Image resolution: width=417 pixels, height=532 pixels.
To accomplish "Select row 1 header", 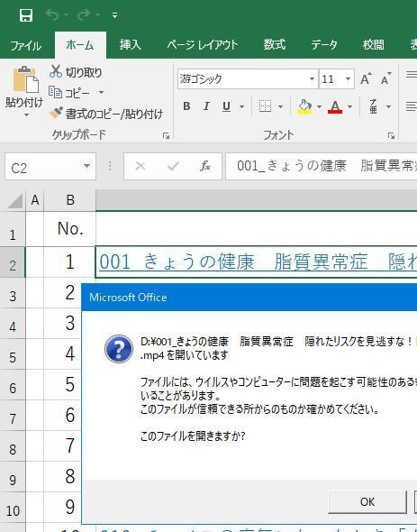I will (x=13, y=230).
